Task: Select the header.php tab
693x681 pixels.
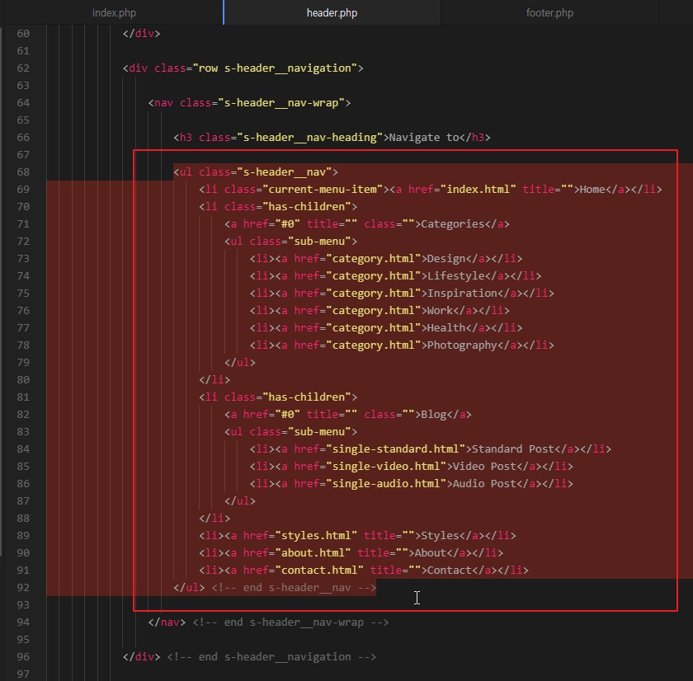Action: (x=332, y=13)
